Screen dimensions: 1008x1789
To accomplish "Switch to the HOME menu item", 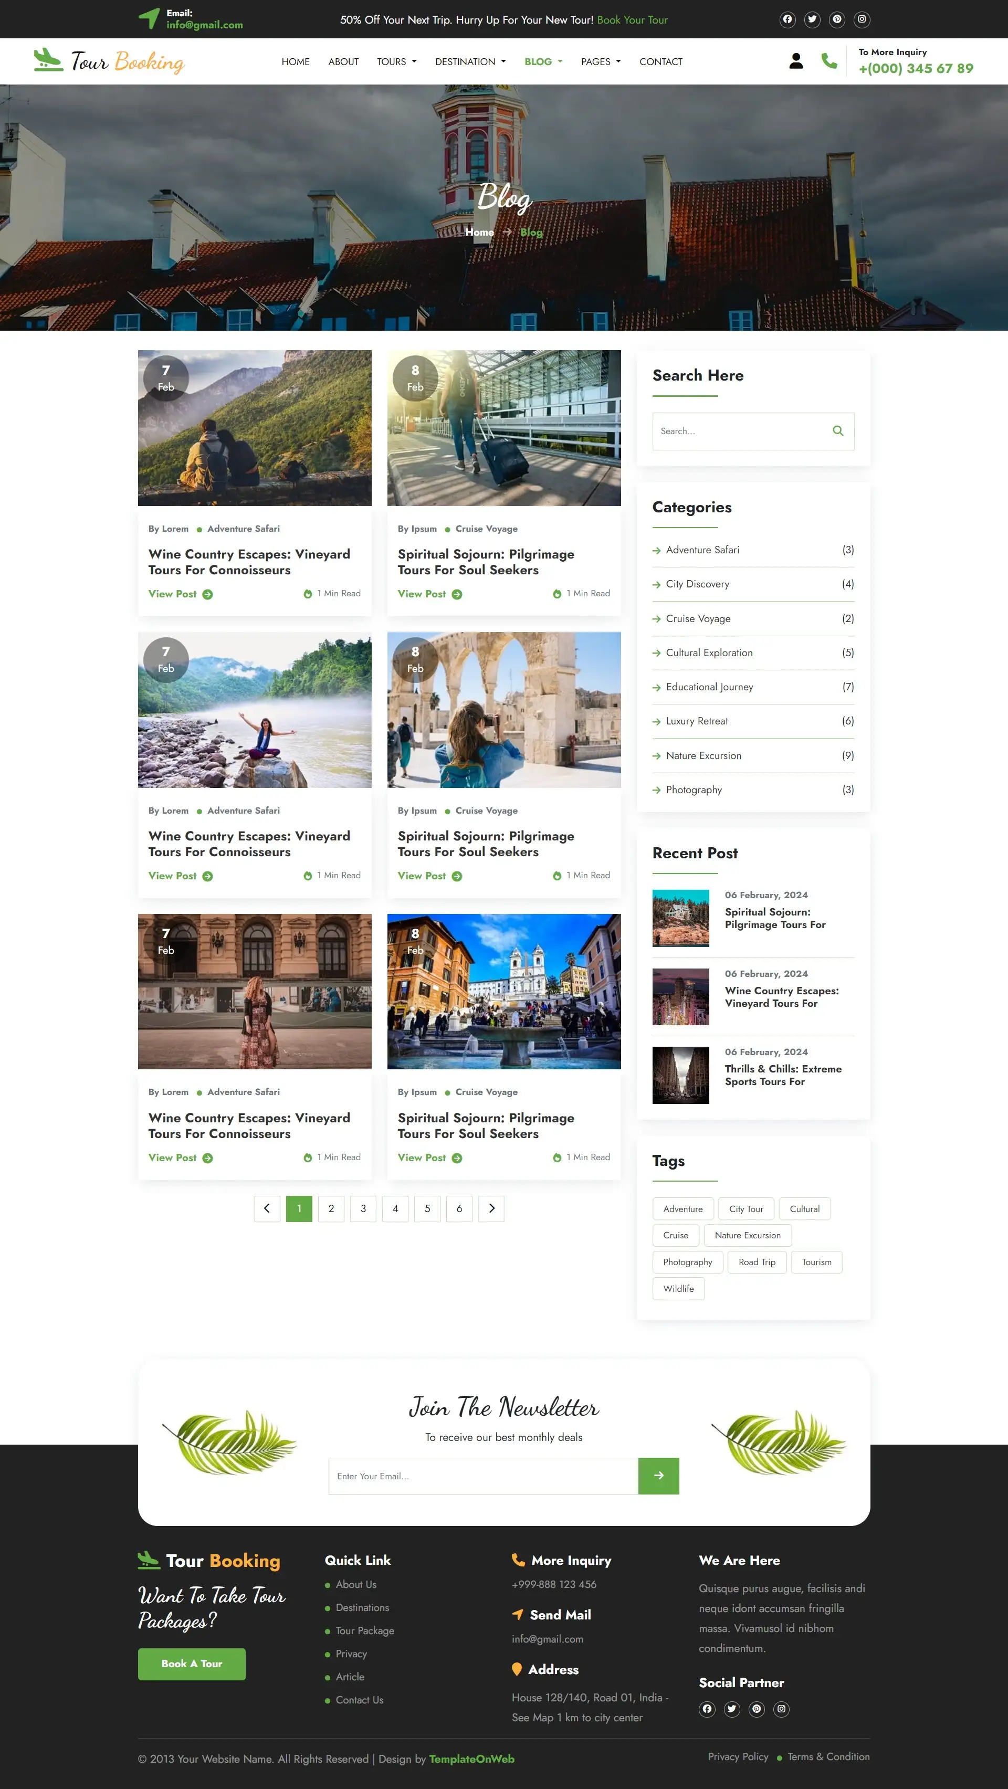I will pyautogui.click(x=295, y=61).
